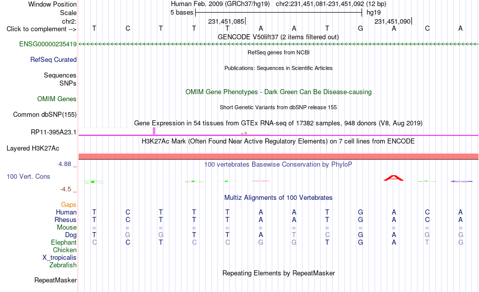Select the OMIM Genes track label
This screenshot has height=292, width=479.
pos(56,99)
